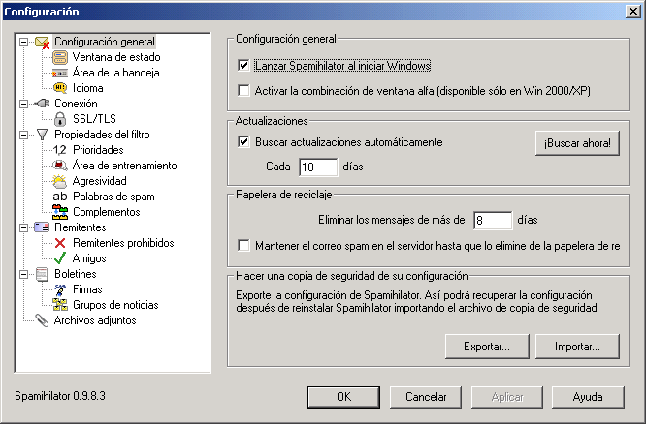The width and height of the screenshot is (646, 424).
Task: Toggle Buscar actualizaciones automáticamente checkbox
Action: [244, 142]
